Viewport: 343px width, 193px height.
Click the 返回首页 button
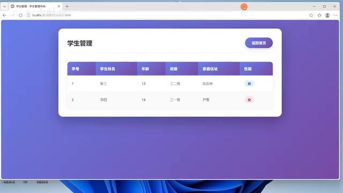[x=259, y=43]
